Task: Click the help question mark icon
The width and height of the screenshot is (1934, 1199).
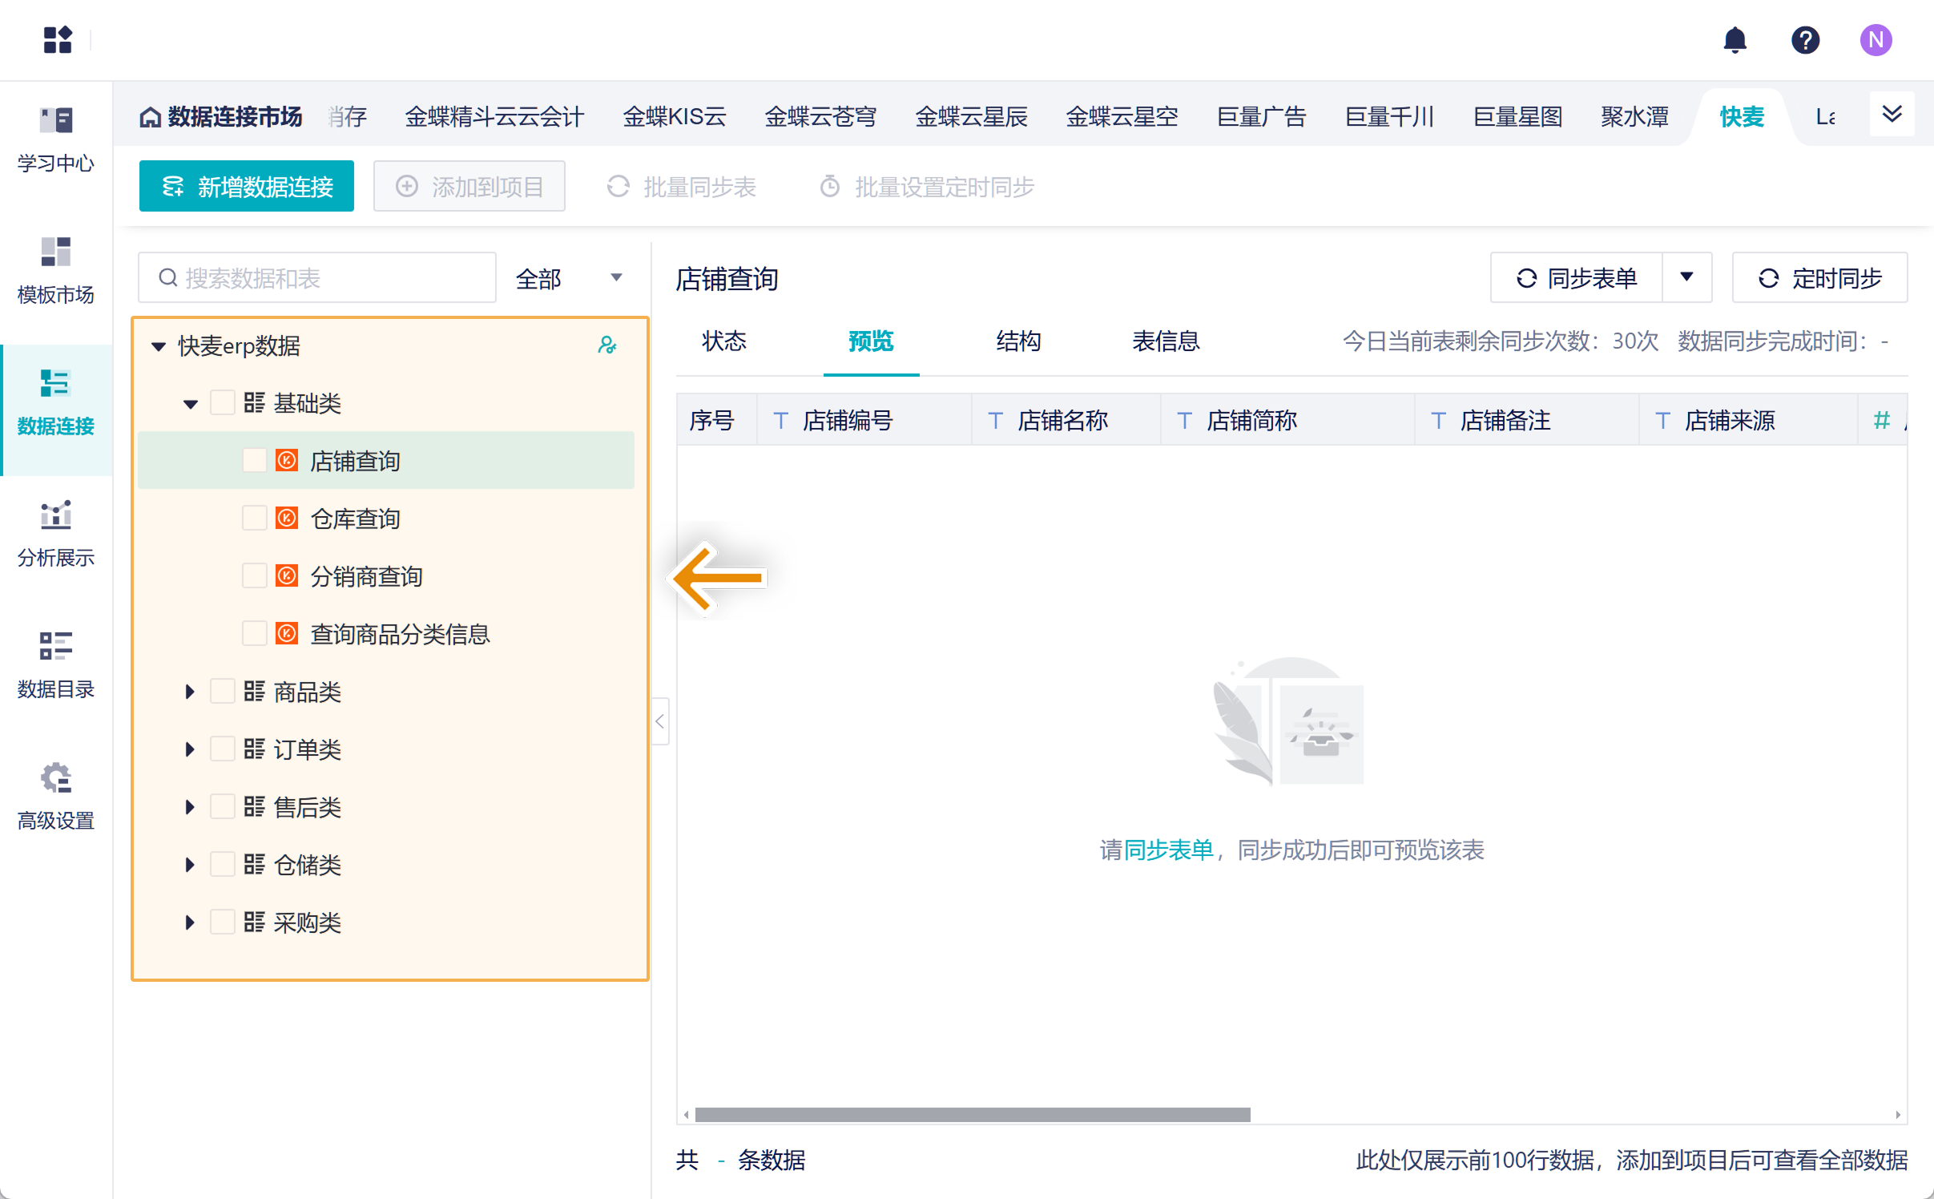Action: (x=1805, y=40)
